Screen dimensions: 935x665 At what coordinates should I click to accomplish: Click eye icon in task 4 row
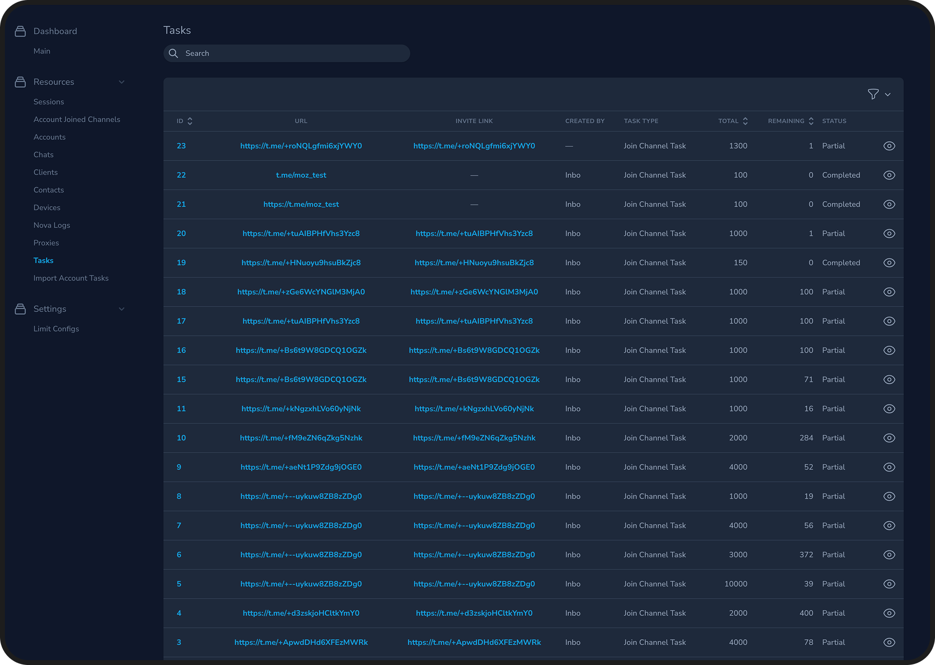pyautogui.click(x=889, y=614)
